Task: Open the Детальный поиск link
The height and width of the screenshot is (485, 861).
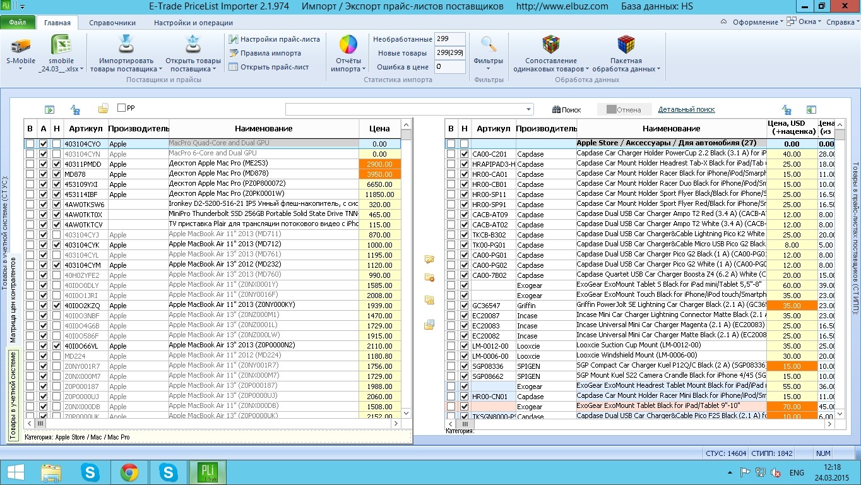Action: point(686,110)
